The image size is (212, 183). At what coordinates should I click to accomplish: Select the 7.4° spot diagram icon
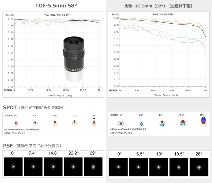pyautogui.click(x=35, y=123)
